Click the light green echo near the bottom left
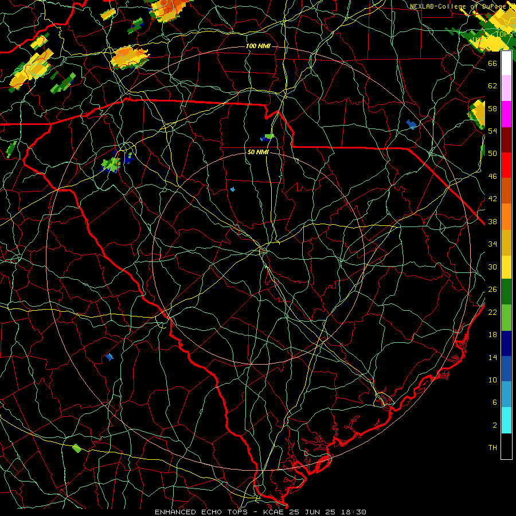 pyautogui.click(x=77, y=448)
